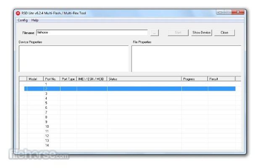Select the highlighted port 2 row
This screenshot has width=260, height=168.
126,89
